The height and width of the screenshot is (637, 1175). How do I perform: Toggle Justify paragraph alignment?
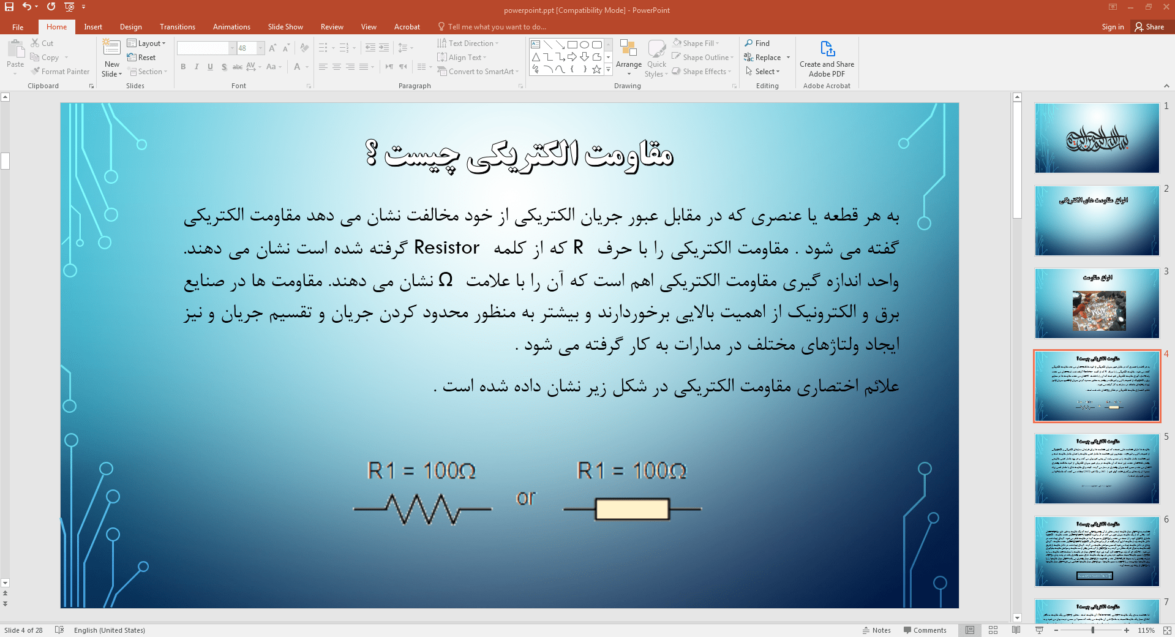364,67
